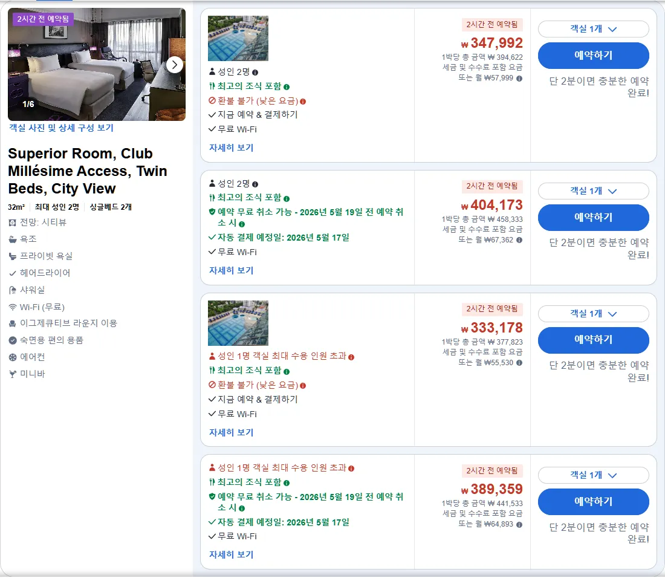Click info icon after first 환불 불가 (낮은 요금)
This screenshot has height=578, width=665.
coord(303,102)
